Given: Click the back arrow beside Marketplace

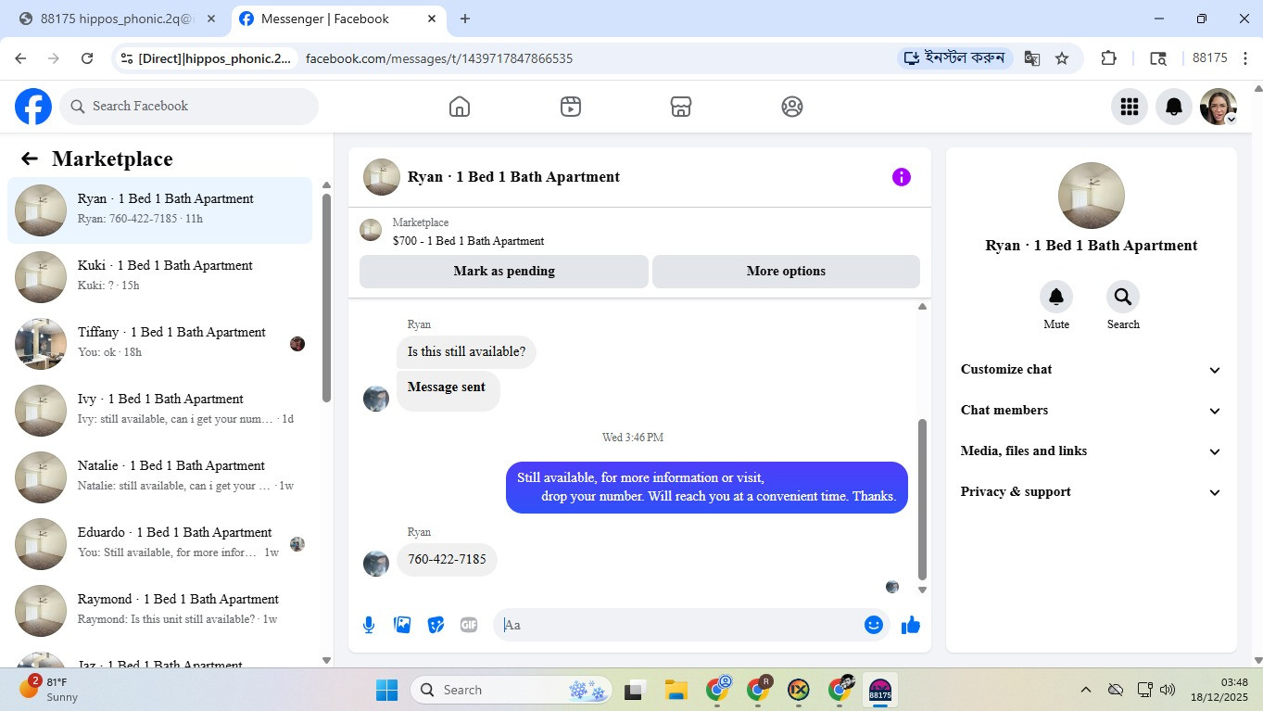Looking at the screenshot, I should 30,159.
